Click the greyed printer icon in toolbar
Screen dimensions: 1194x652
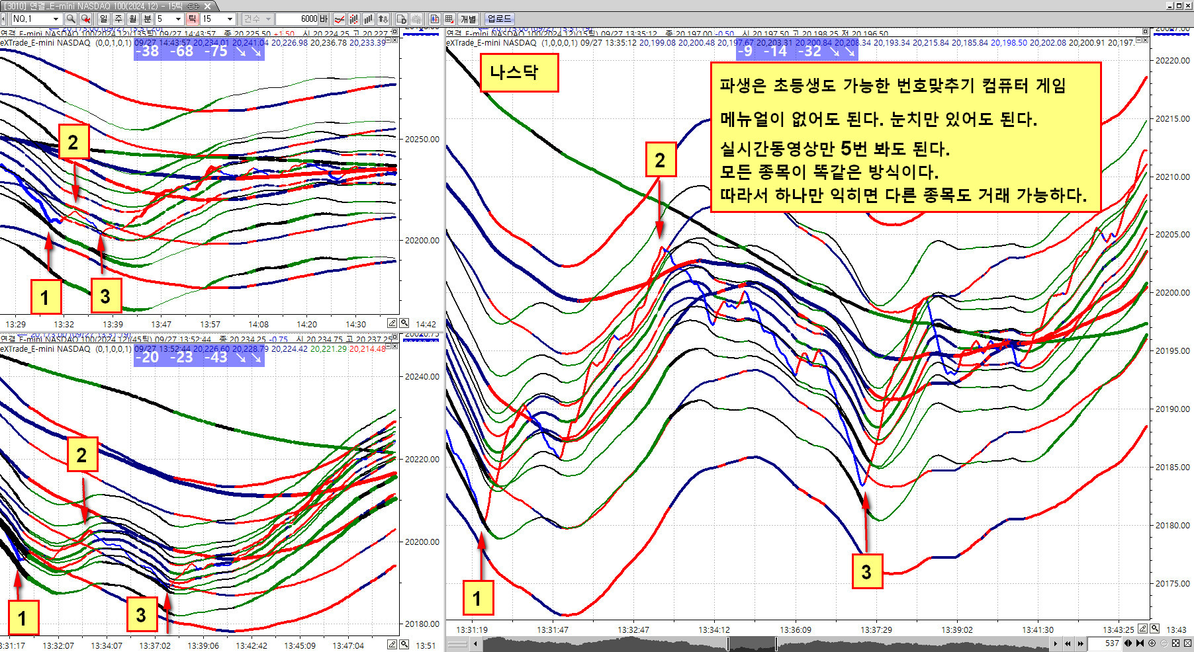point(416,19)
